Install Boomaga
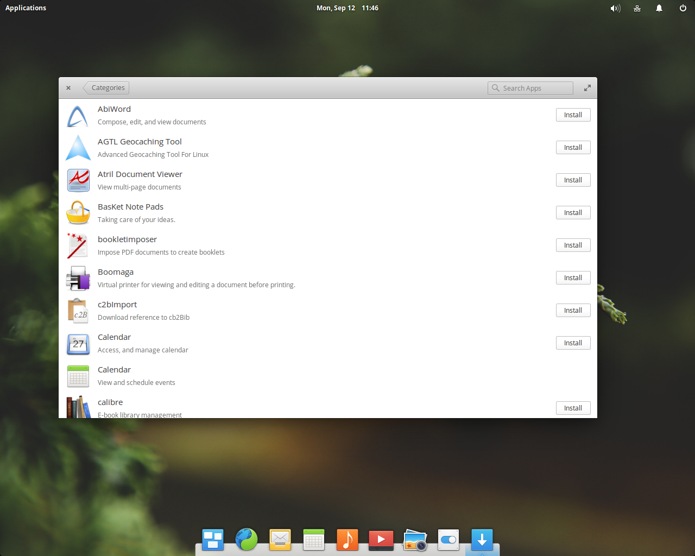 (573, 278)
